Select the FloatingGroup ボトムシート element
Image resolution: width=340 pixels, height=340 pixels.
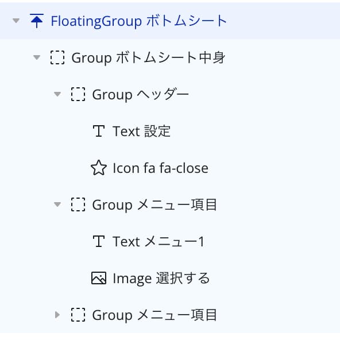(139, 21)
